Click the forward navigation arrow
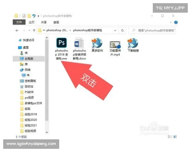The width and height of the screenshot is (191, 152). tap(24, 30)
